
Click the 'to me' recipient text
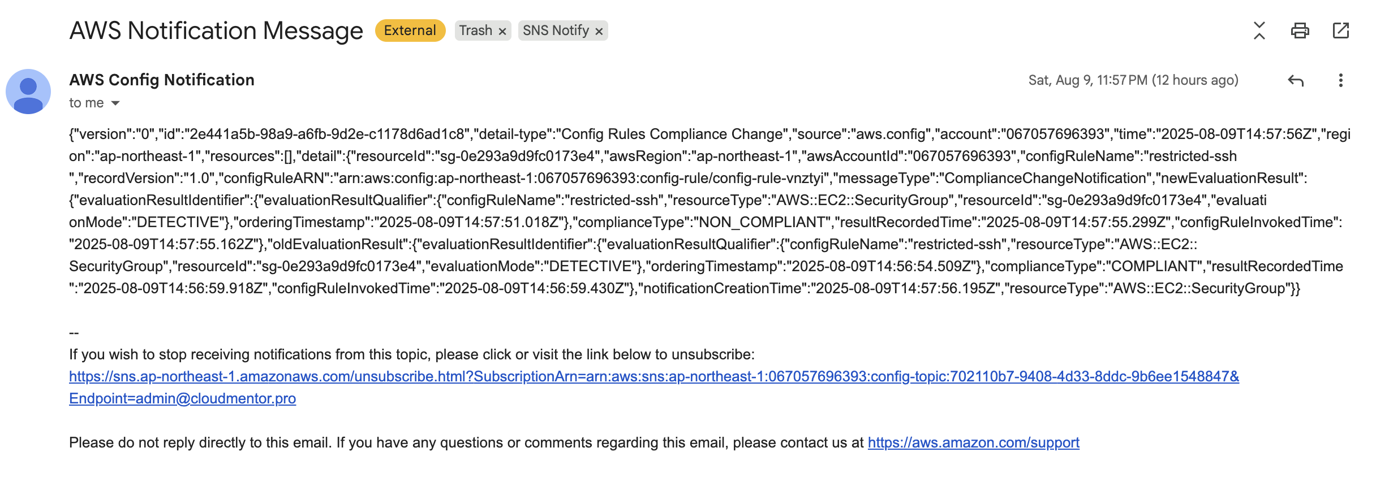pyautogui.click(x=86, y=103)
